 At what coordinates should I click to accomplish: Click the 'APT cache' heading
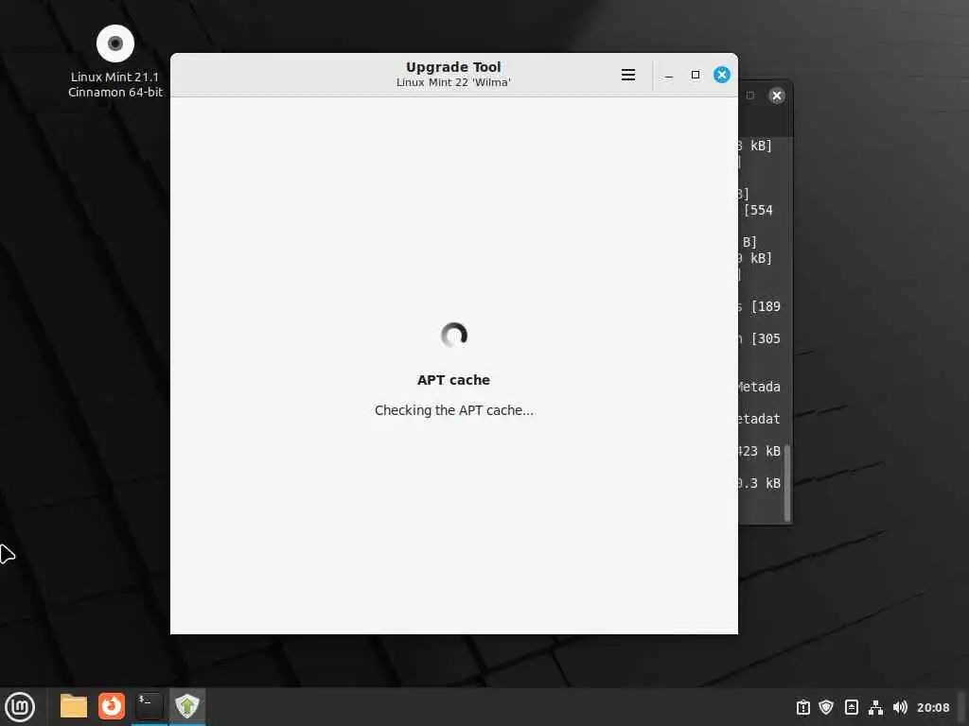tap(453, 380)
